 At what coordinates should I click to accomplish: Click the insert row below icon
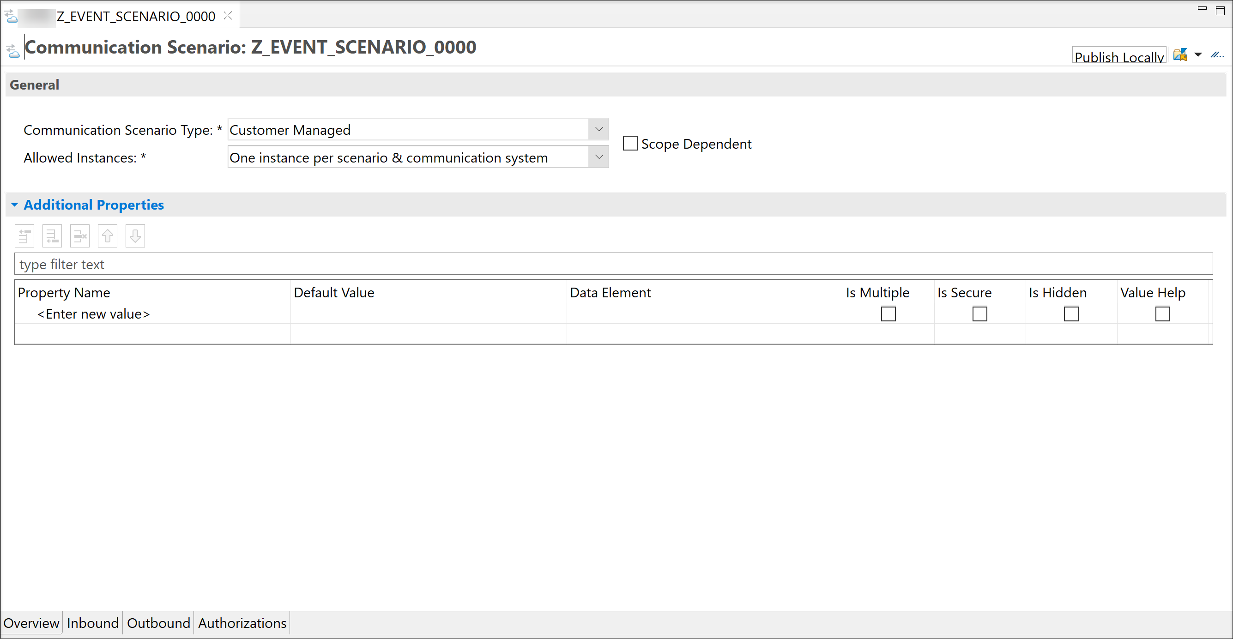52,236
